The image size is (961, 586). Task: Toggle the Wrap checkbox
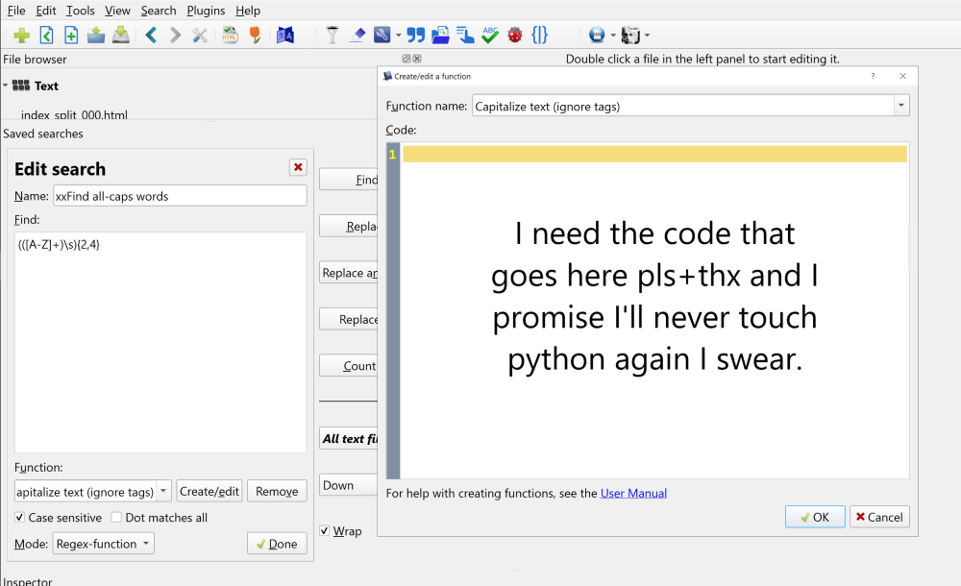pyautogui.click(x=325, y=531)
